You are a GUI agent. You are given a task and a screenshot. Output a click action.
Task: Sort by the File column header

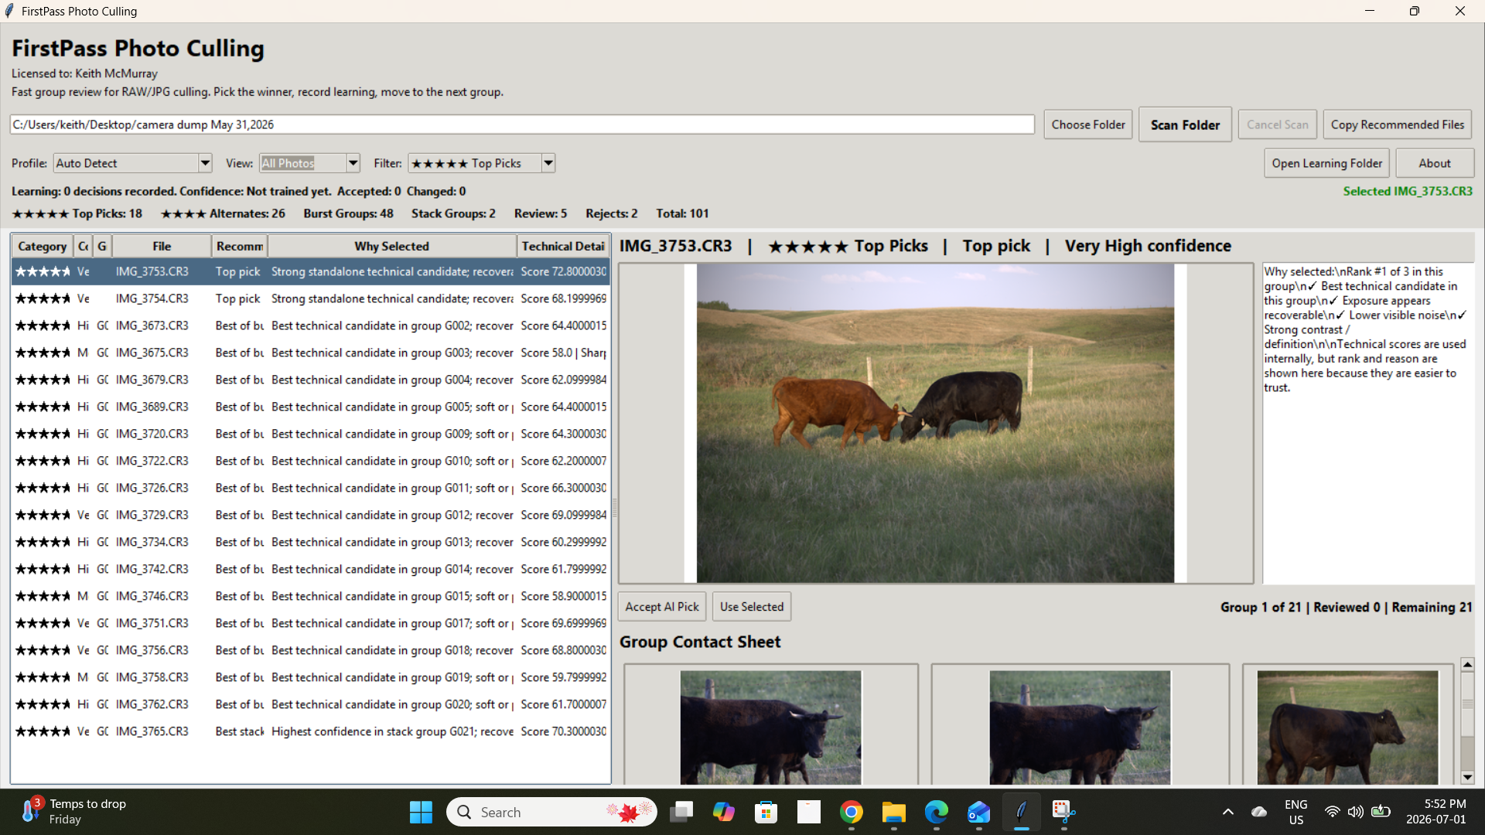(162, 246)
